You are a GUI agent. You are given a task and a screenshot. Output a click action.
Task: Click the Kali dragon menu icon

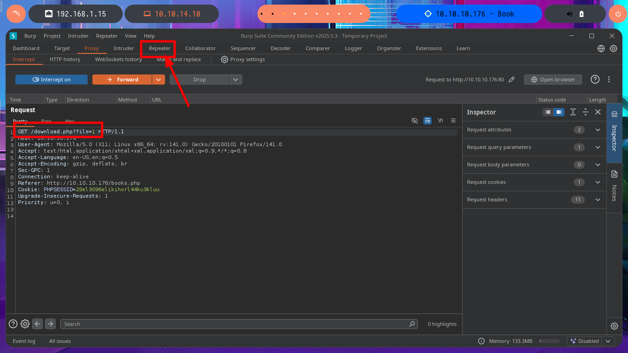[16, 14]
